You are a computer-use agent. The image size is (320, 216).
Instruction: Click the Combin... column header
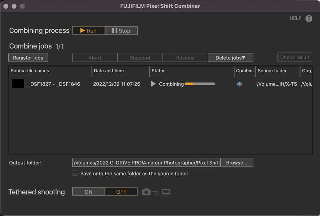coord(245,71)
